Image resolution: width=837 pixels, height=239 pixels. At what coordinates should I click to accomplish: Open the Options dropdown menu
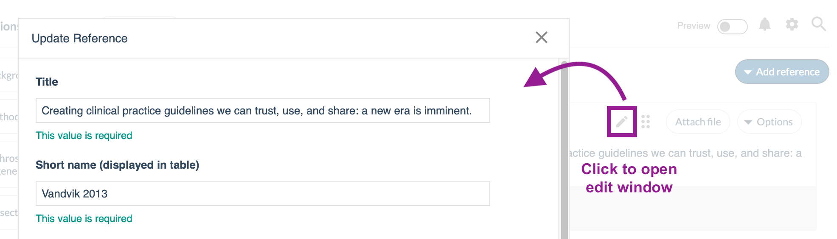click(x=769, y=122)
